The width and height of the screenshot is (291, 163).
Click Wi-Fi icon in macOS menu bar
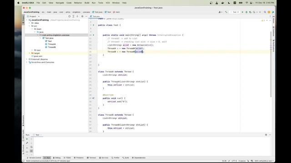(246, 3)
